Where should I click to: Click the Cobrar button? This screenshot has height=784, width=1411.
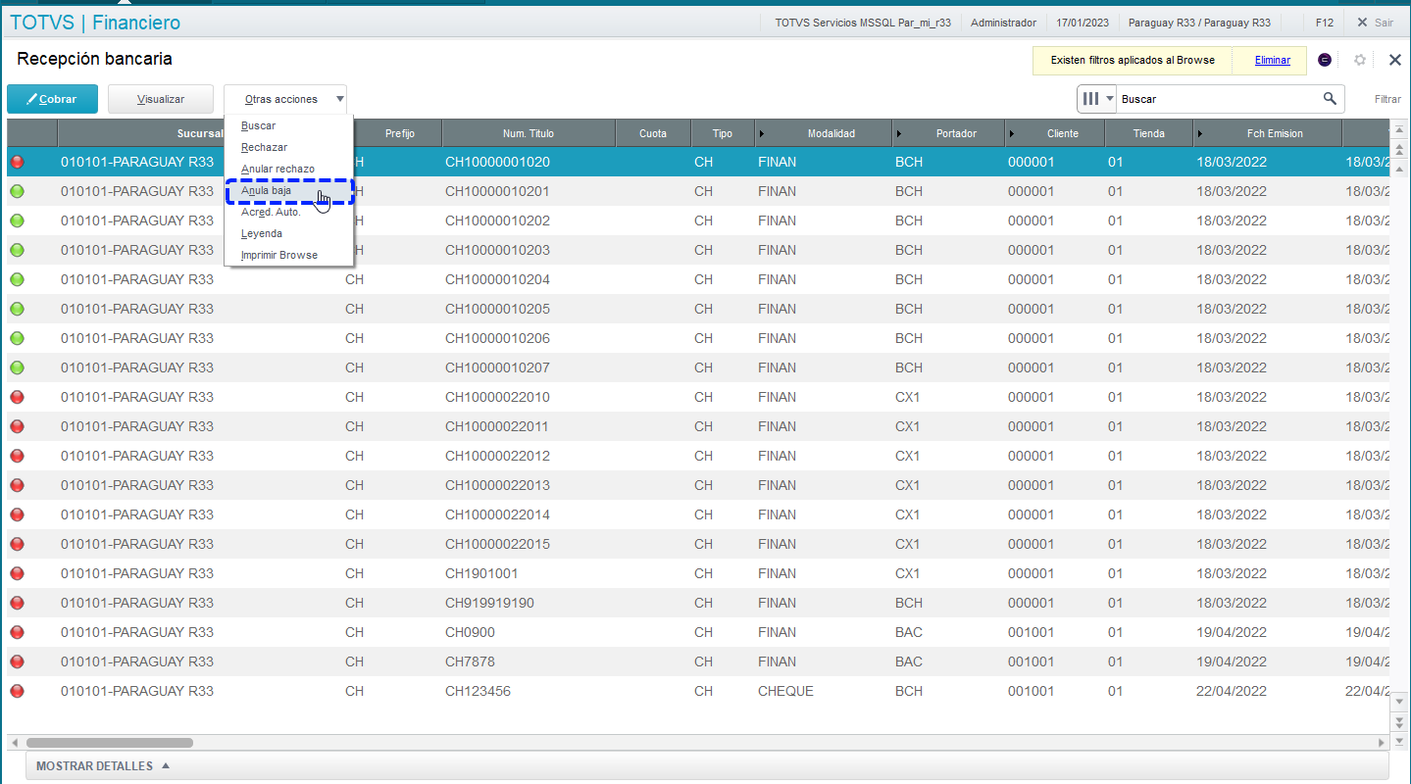[x=53, y=99]
